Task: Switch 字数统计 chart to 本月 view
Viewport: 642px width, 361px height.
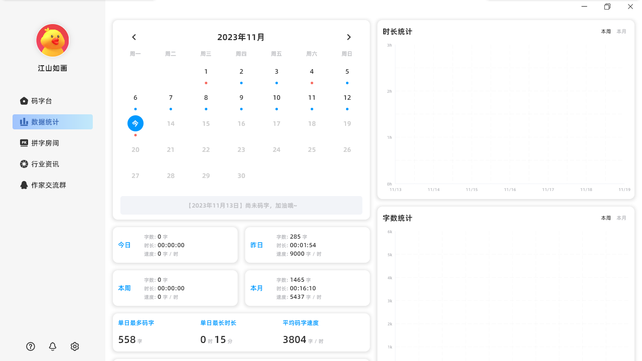Action: click(621, 218)
